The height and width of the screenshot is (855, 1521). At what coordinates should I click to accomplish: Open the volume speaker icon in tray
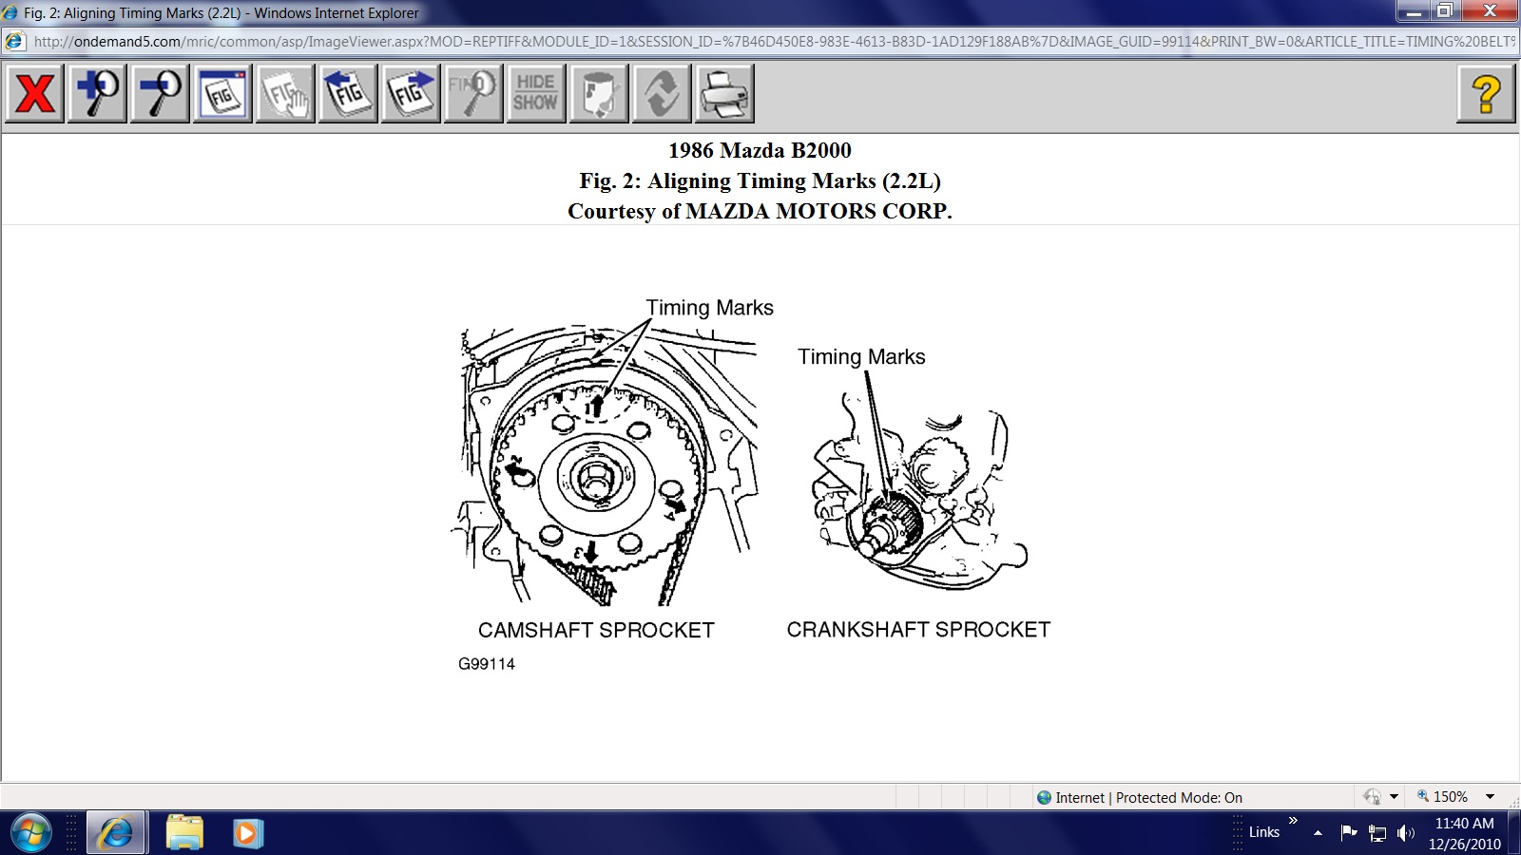tap(1406, 834)
